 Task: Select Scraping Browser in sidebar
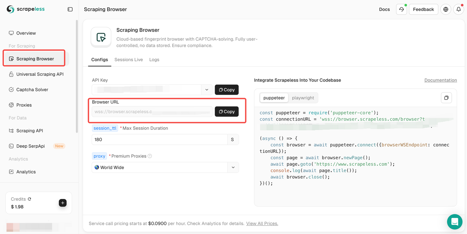coord(36,59)
